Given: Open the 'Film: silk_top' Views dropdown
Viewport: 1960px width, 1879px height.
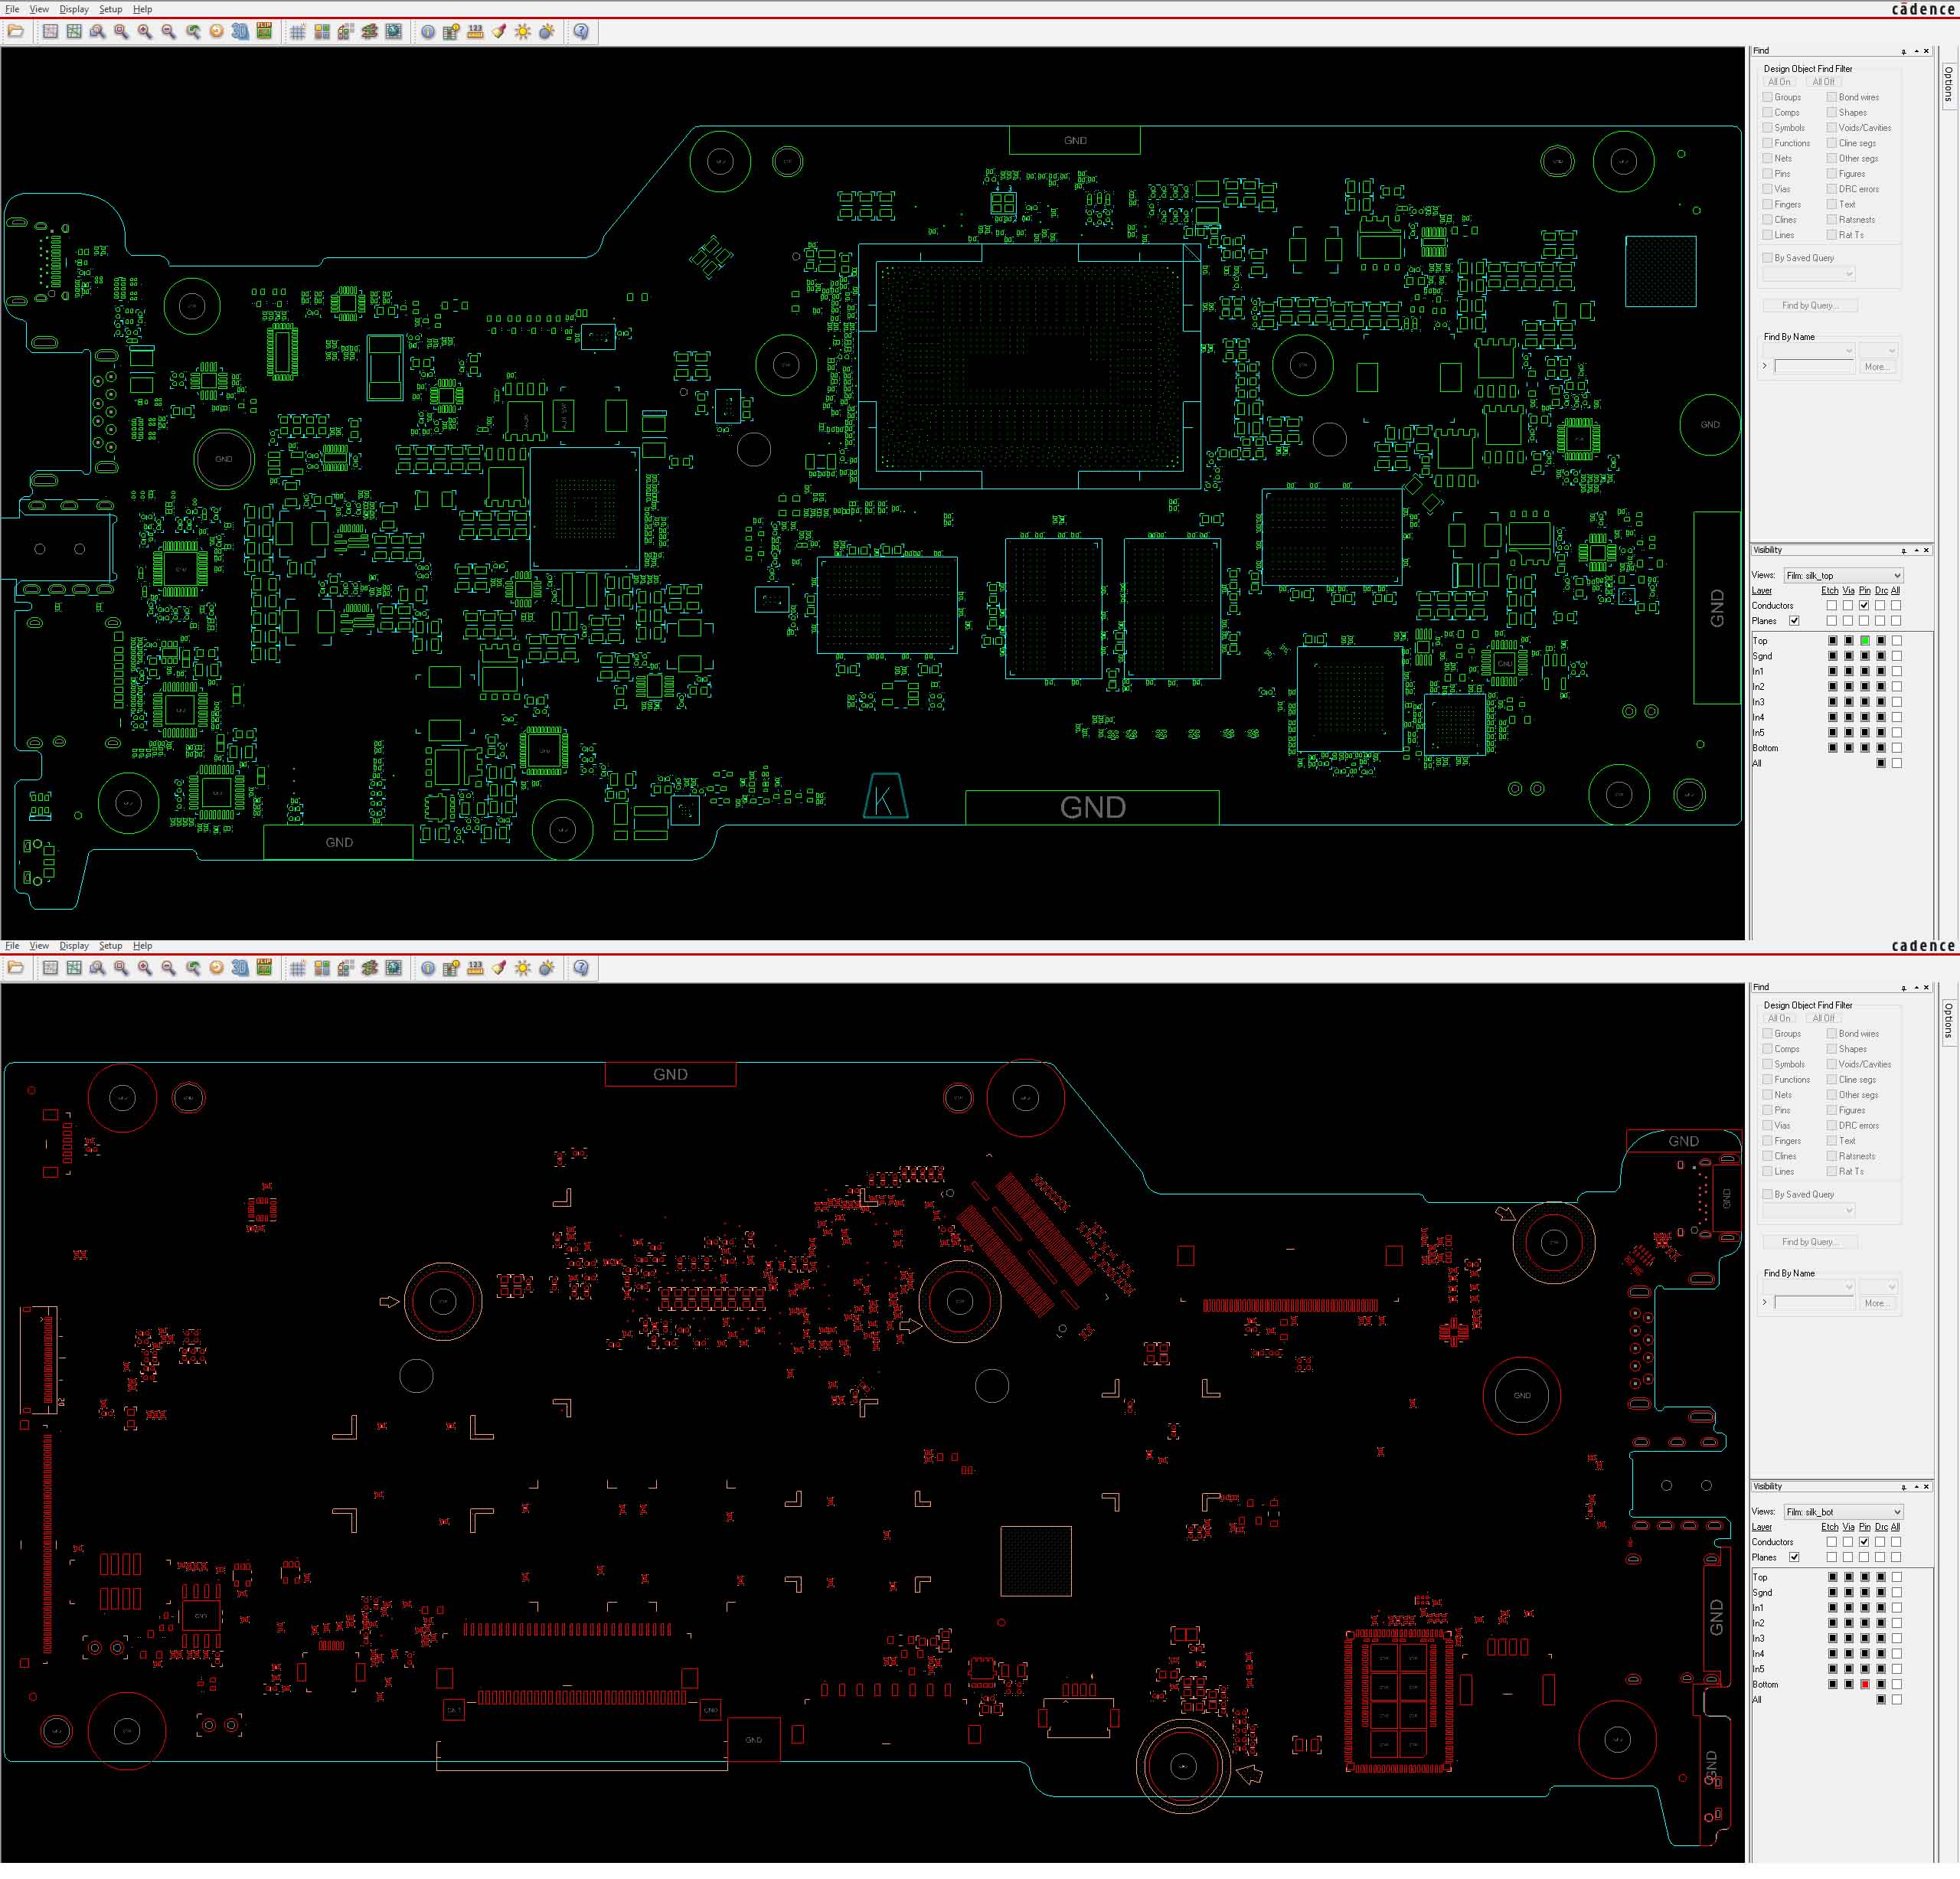Looking at the screenshot, I should [1843, 576].
